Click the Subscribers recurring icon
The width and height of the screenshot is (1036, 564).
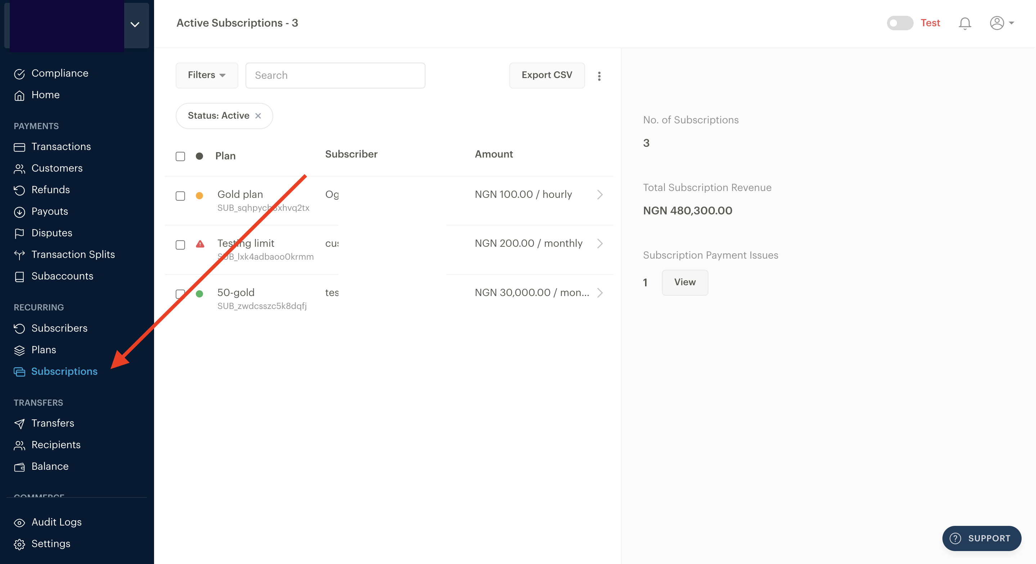point(19,328)
